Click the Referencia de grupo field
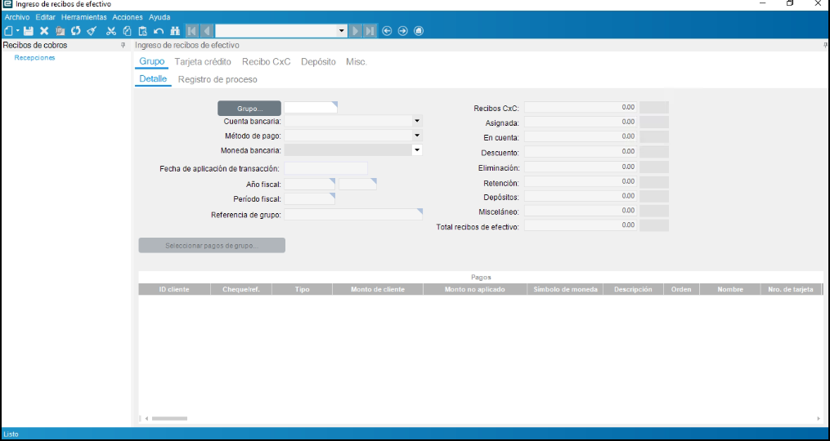 pyautogui.click(x=353, y=215)
